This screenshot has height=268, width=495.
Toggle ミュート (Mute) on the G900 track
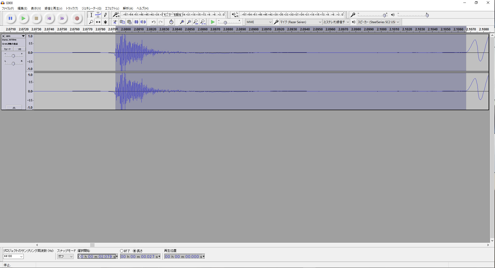coord(7,49)
